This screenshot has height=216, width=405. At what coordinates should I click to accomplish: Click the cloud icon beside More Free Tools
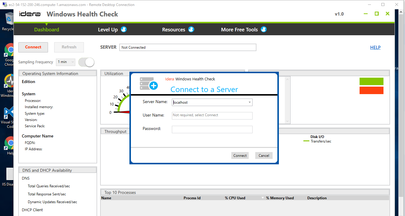point(264,29)
